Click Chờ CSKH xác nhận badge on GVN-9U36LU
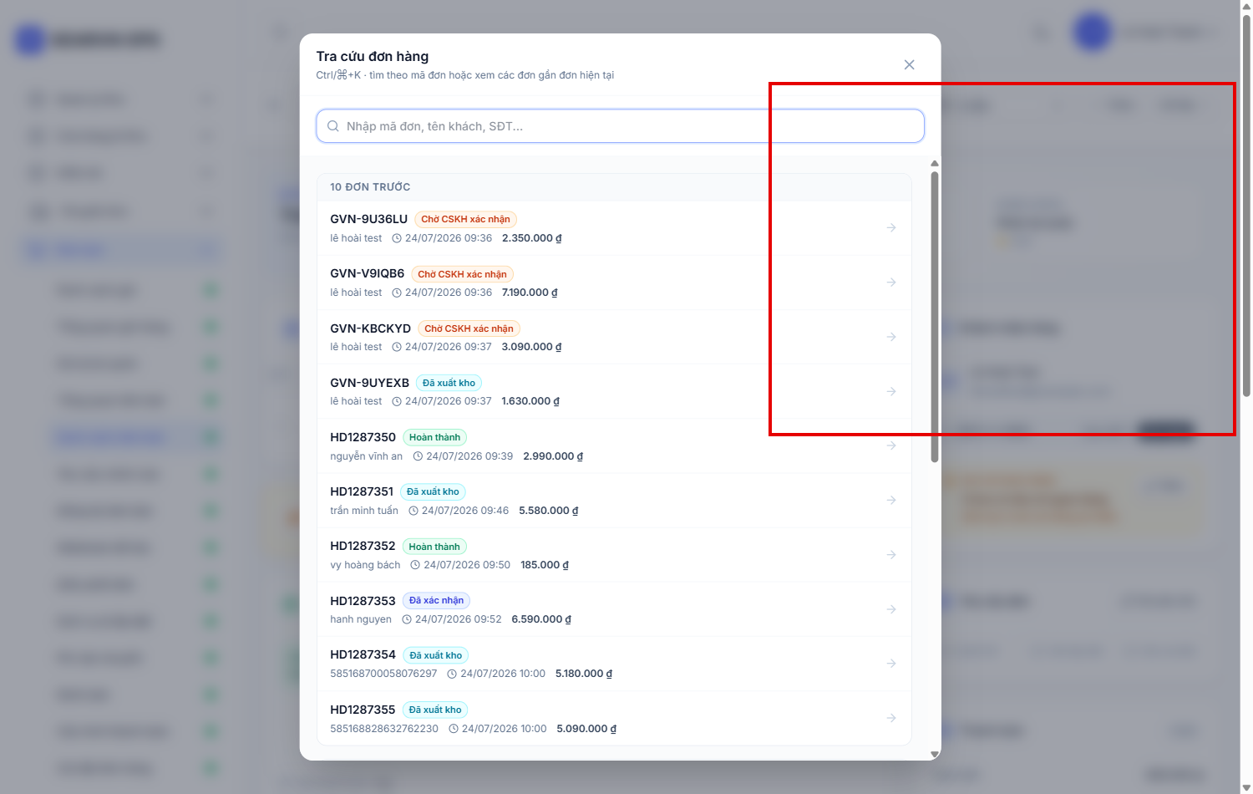The height and width of the screenshot is (794, 1253). 465,219
